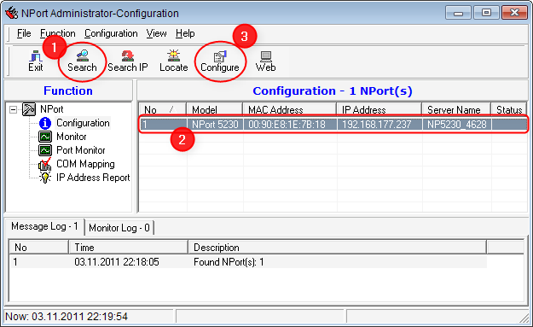Sort the list by IP Address column
Screen dimensions: 533x327
(379, 110)
